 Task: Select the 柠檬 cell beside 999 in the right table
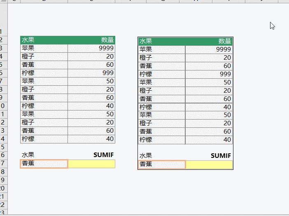tap(162, 74)
